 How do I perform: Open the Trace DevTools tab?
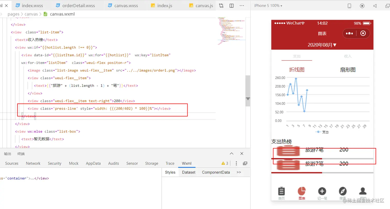point(170,163)
